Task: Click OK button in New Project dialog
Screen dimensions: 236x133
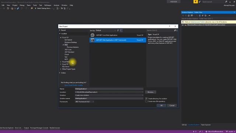Action: (162, 105)
